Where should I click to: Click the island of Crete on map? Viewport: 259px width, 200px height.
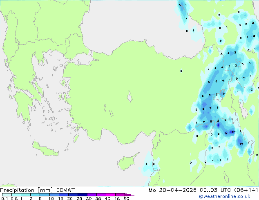[45, 149]
